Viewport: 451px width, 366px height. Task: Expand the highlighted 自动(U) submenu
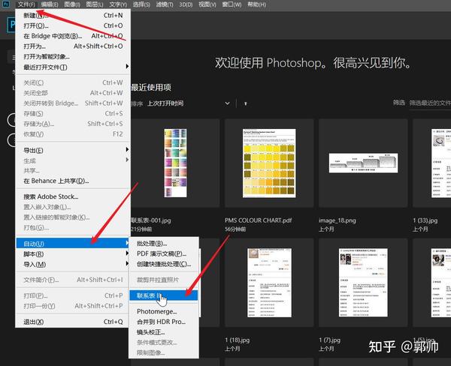click(x=73, y=244)
